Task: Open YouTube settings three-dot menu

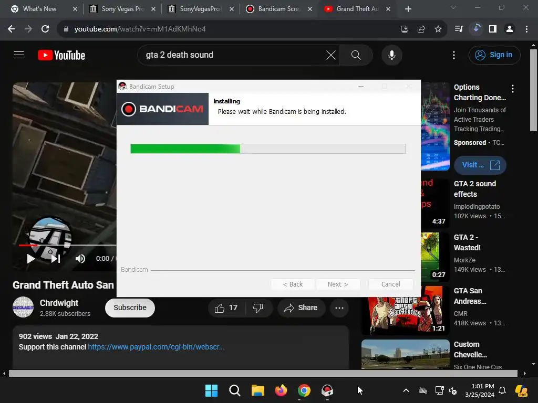Action: click(453, 55)
